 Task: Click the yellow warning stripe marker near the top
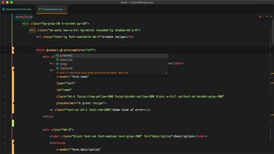point(272,74)
